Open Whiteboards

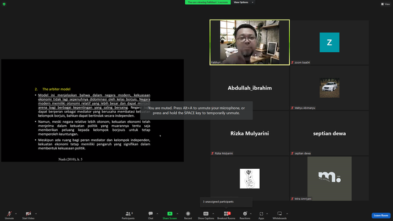point(279,215)
